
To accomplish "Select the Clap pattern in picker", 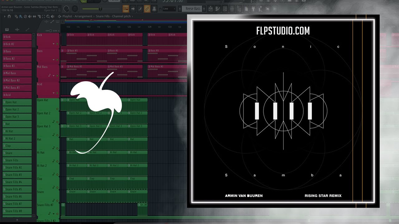I will pos(17,146).
